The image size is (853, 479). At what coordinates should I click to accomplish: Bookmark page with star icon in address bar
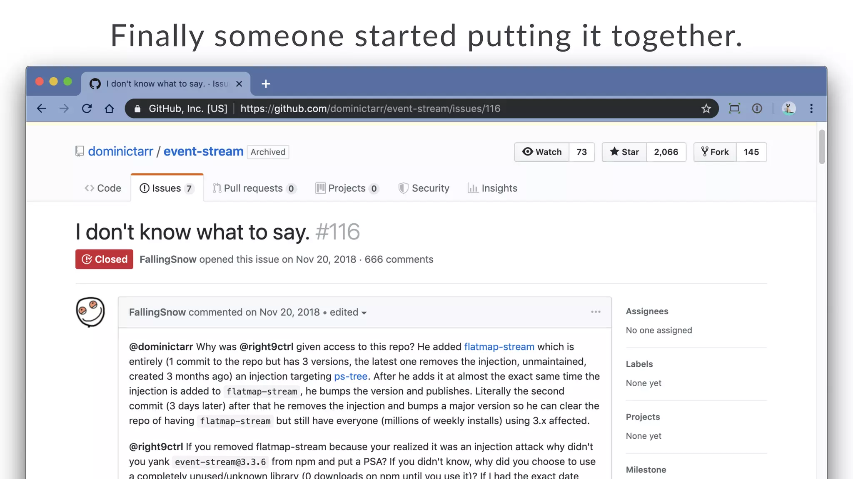[x=706, y=109]
